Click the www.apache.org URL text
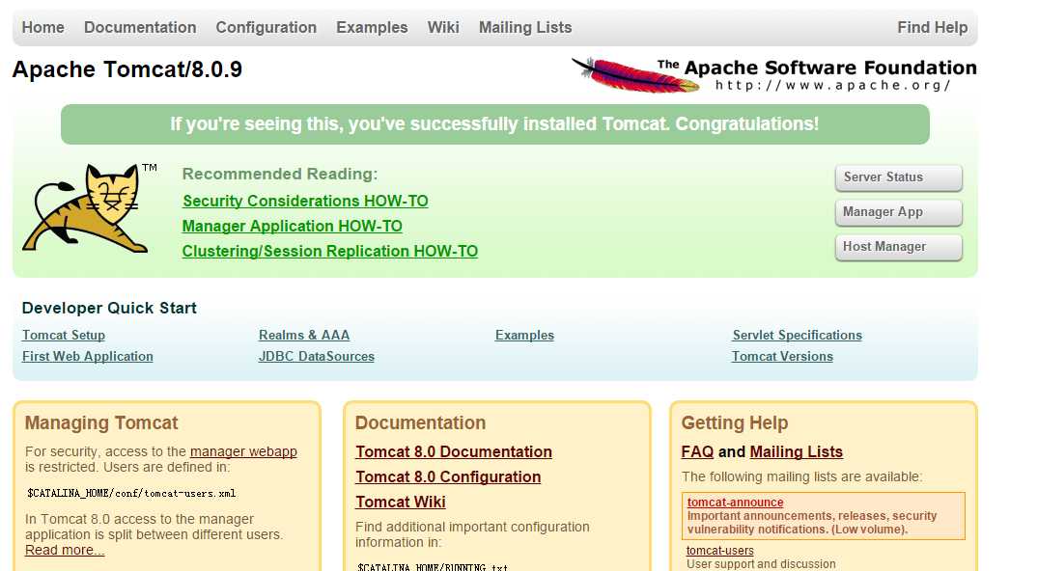Screen dimensions: 1038x571 point(832,85)
